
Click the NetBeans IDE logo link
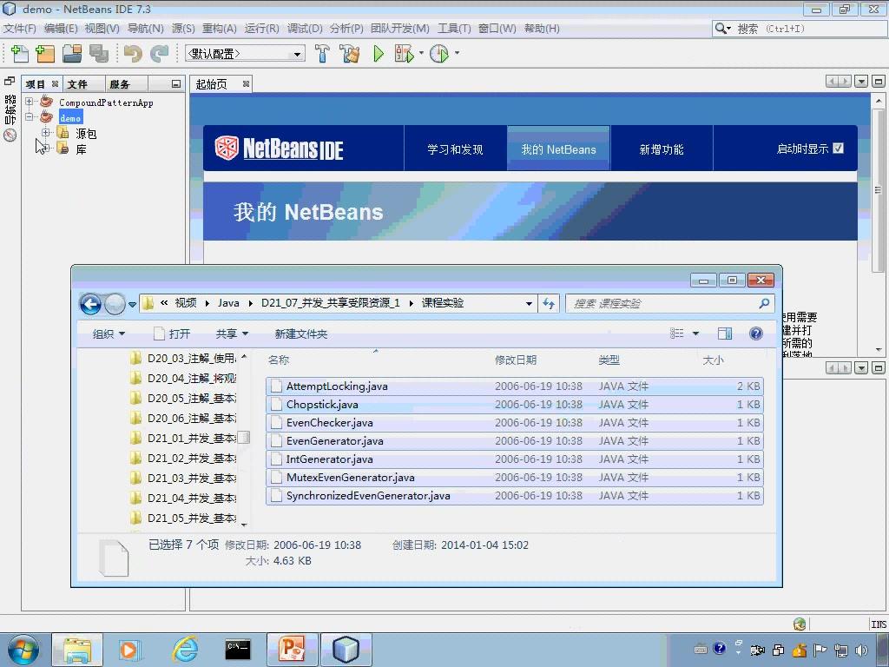click(x=279, y=149)
